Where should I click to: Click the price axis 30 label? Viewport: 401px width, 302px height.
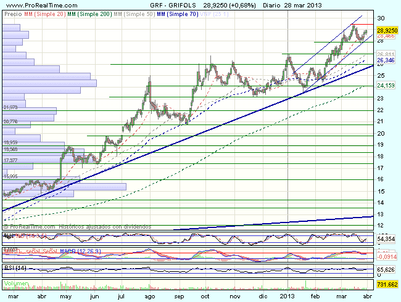pyautogui.click(x=381, y=18)
